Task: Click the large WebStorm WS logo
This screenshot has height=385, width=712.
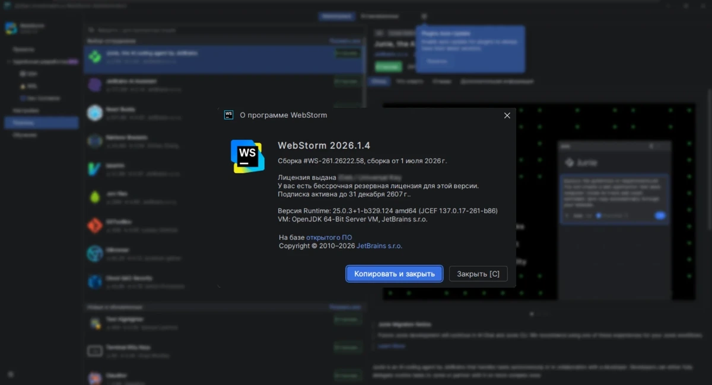Action: [247, 156]
